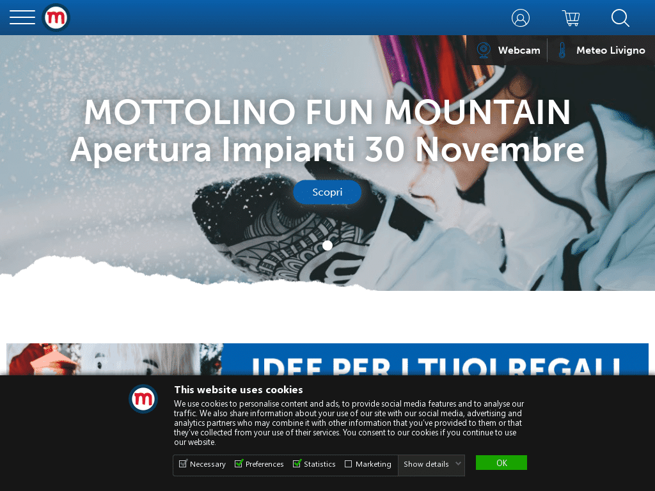
Task: Click the Show details chevron arrow
Action: 458,464
